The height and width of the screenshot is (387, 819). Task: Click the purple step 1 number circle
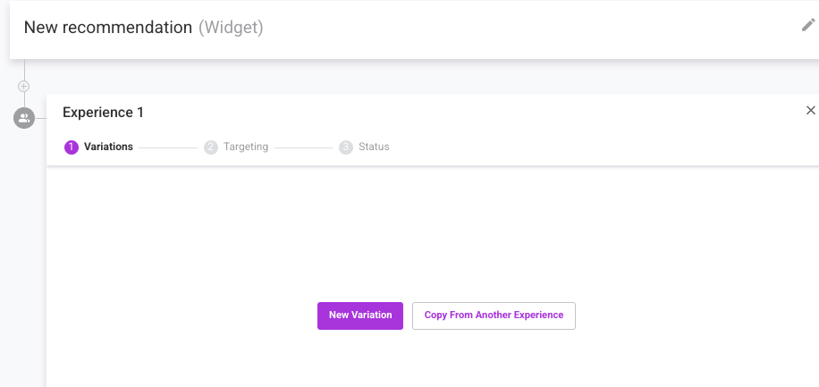[72, 147]
